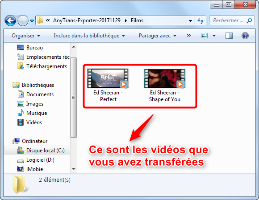Click navigation pane scroll down arrow
259x200 pixels.
[74, 169]
